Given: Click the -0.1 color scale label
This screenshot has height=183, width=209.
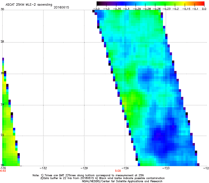Looking at the screenshot, I should click(195, 9).
